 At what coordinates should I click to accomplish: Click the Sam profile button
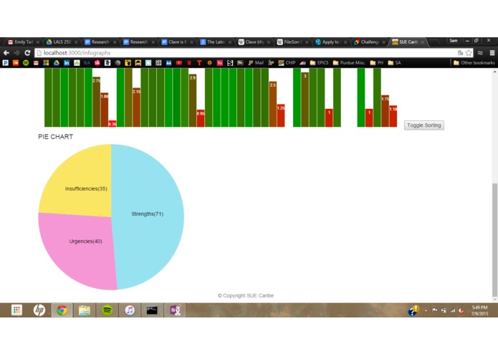pyautogui.click(x=454, y=41)
